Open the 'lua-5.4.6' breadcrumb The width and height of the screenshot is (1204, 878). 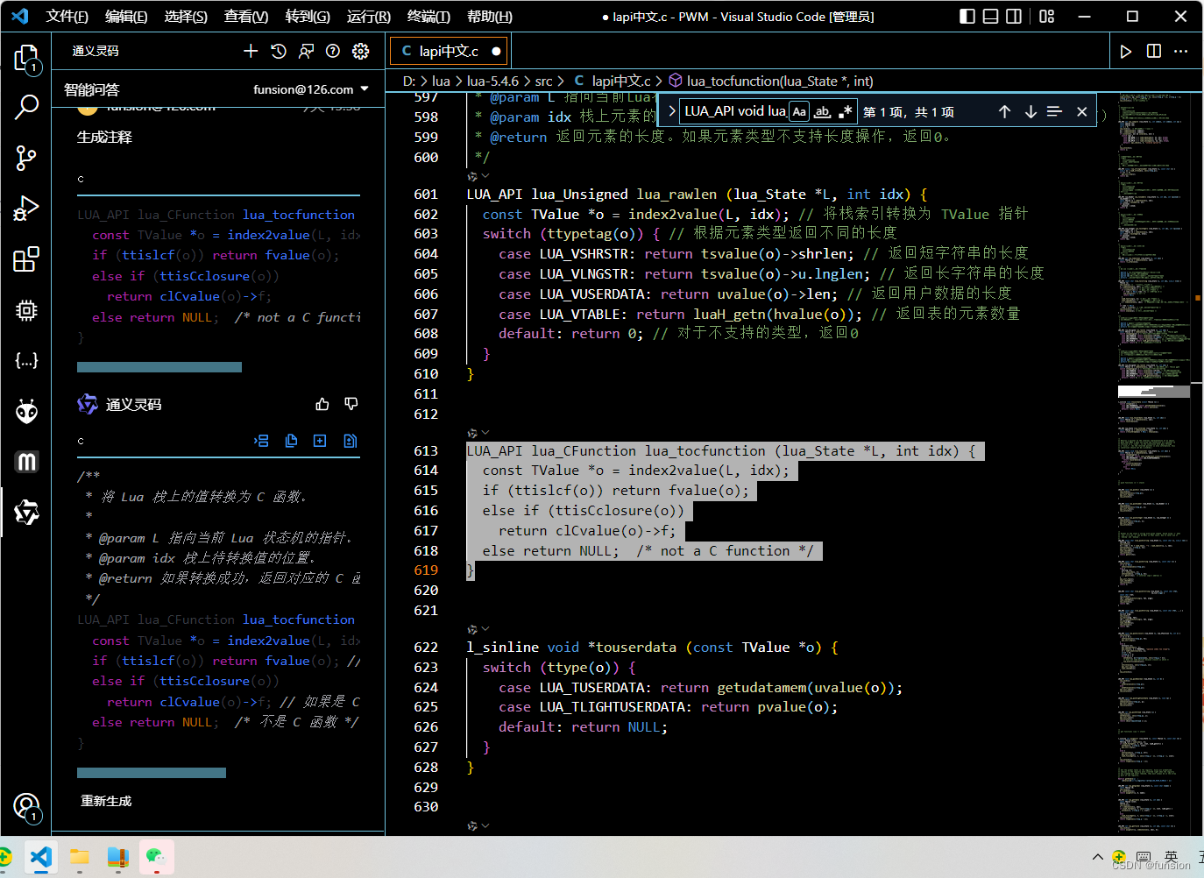492,81
